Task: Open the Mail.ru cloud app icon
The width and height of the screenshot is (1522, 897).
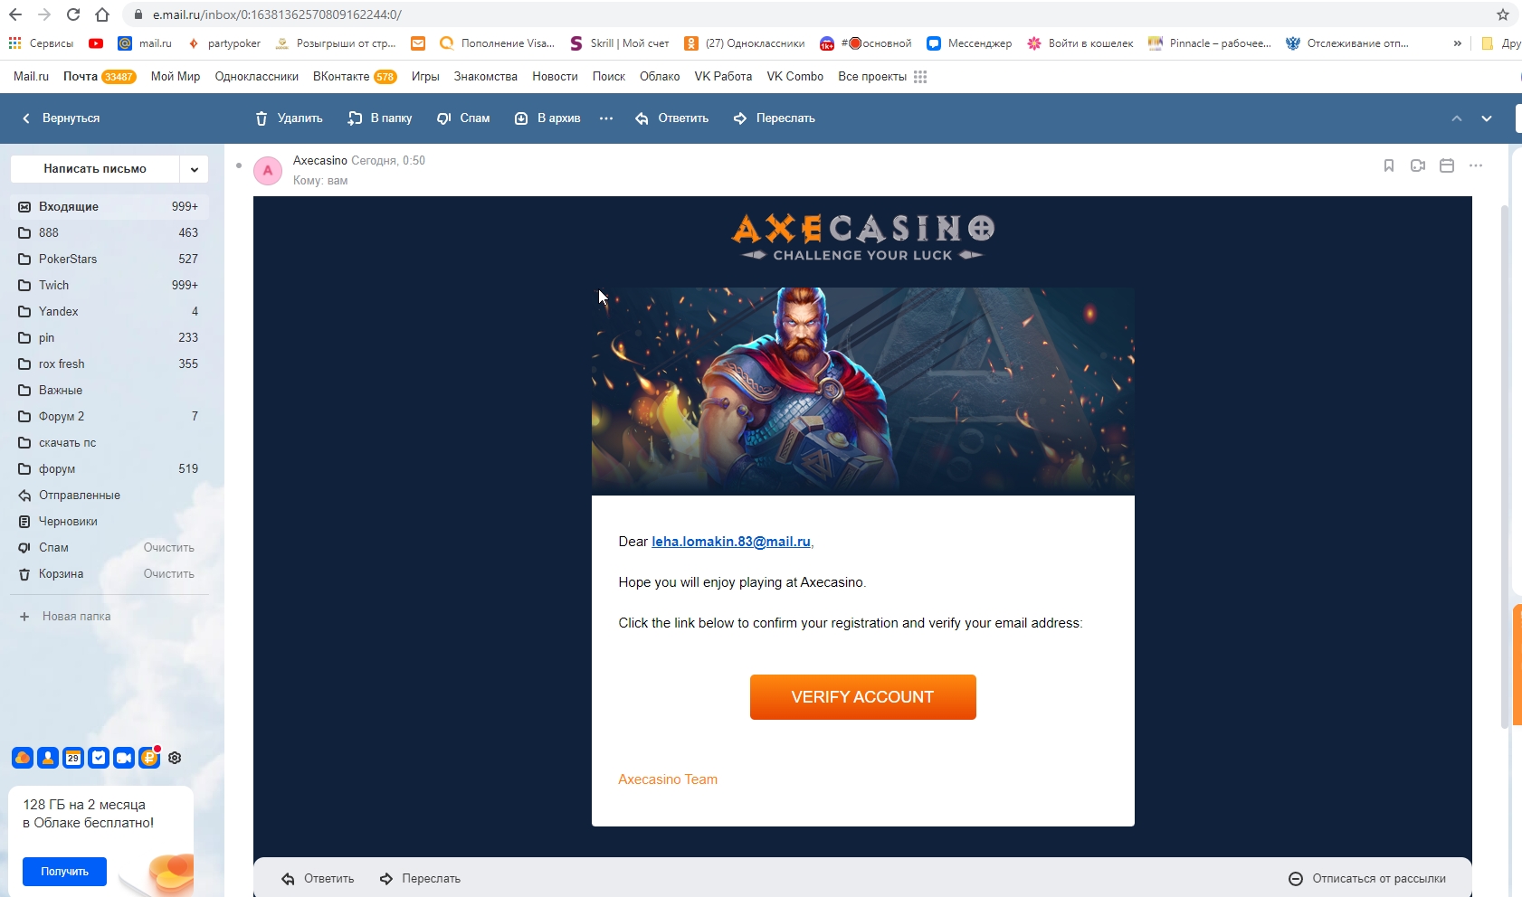Action: coord(23,758)
